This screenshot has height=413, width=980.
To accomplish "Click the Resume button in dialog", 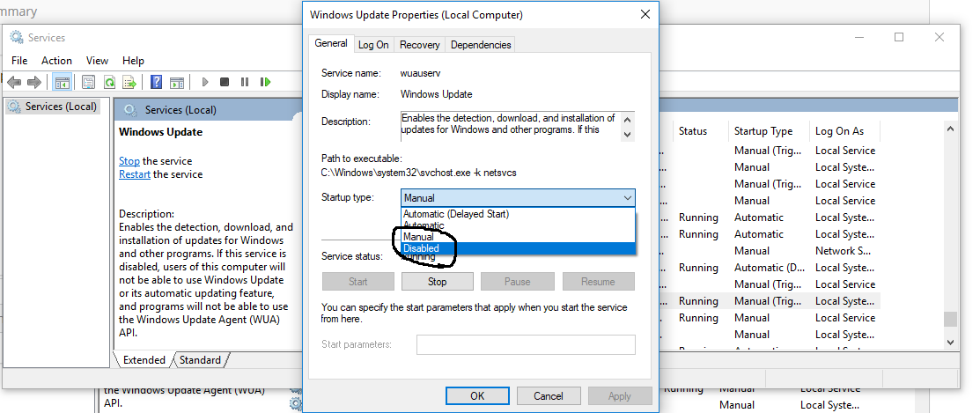I will (x=598, y=282).
